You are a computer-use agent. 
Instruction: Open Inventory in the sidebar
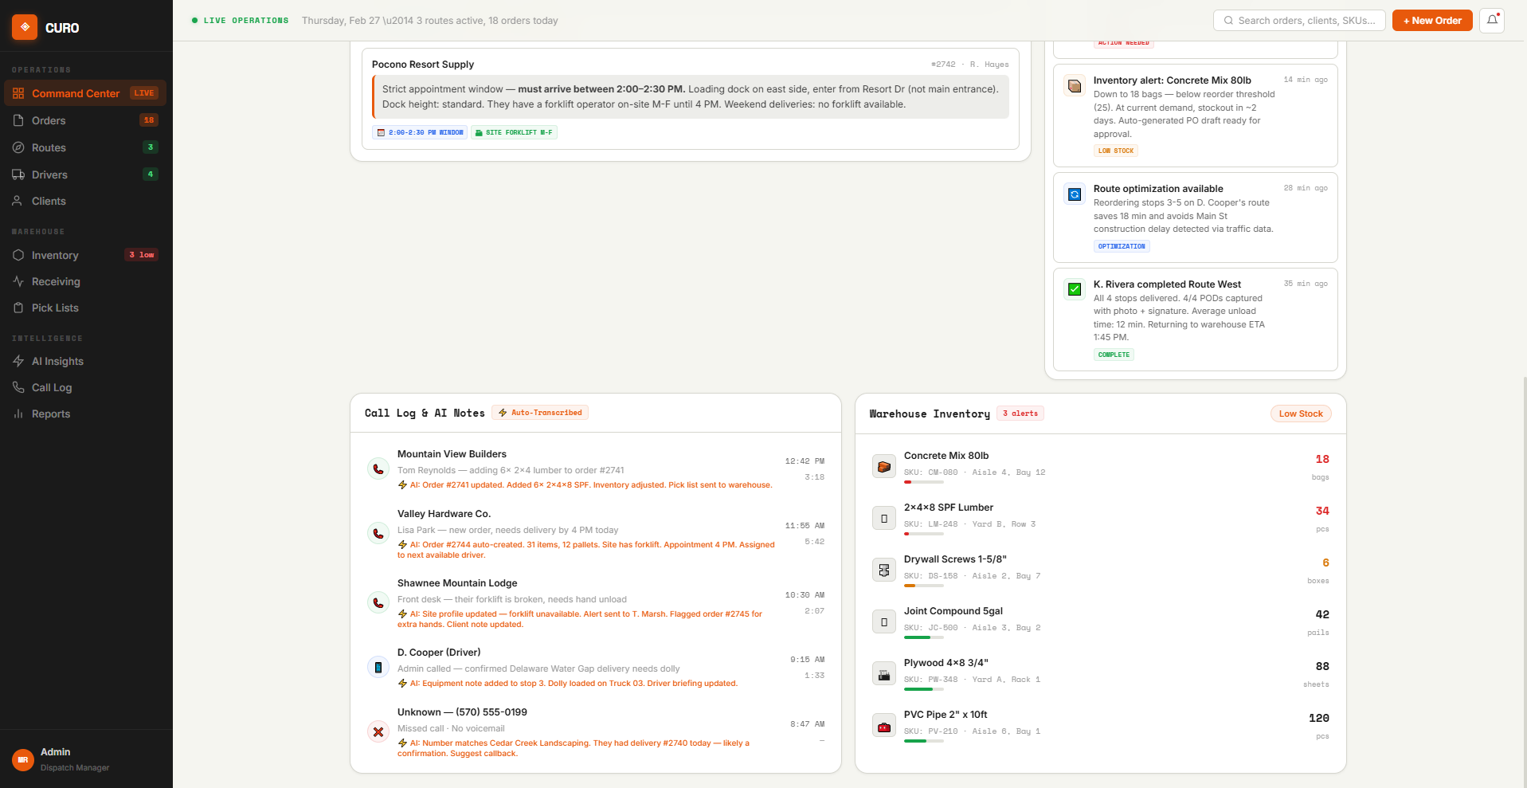pos(85,255)
